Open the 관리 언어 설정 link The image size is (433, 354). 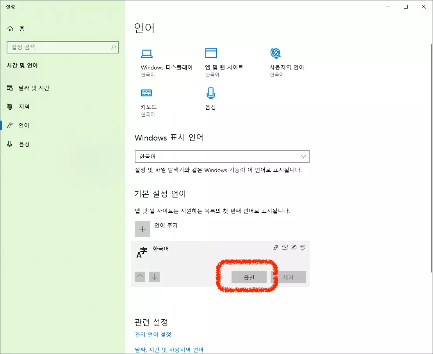pyautogui.click(x=152, y=334)
